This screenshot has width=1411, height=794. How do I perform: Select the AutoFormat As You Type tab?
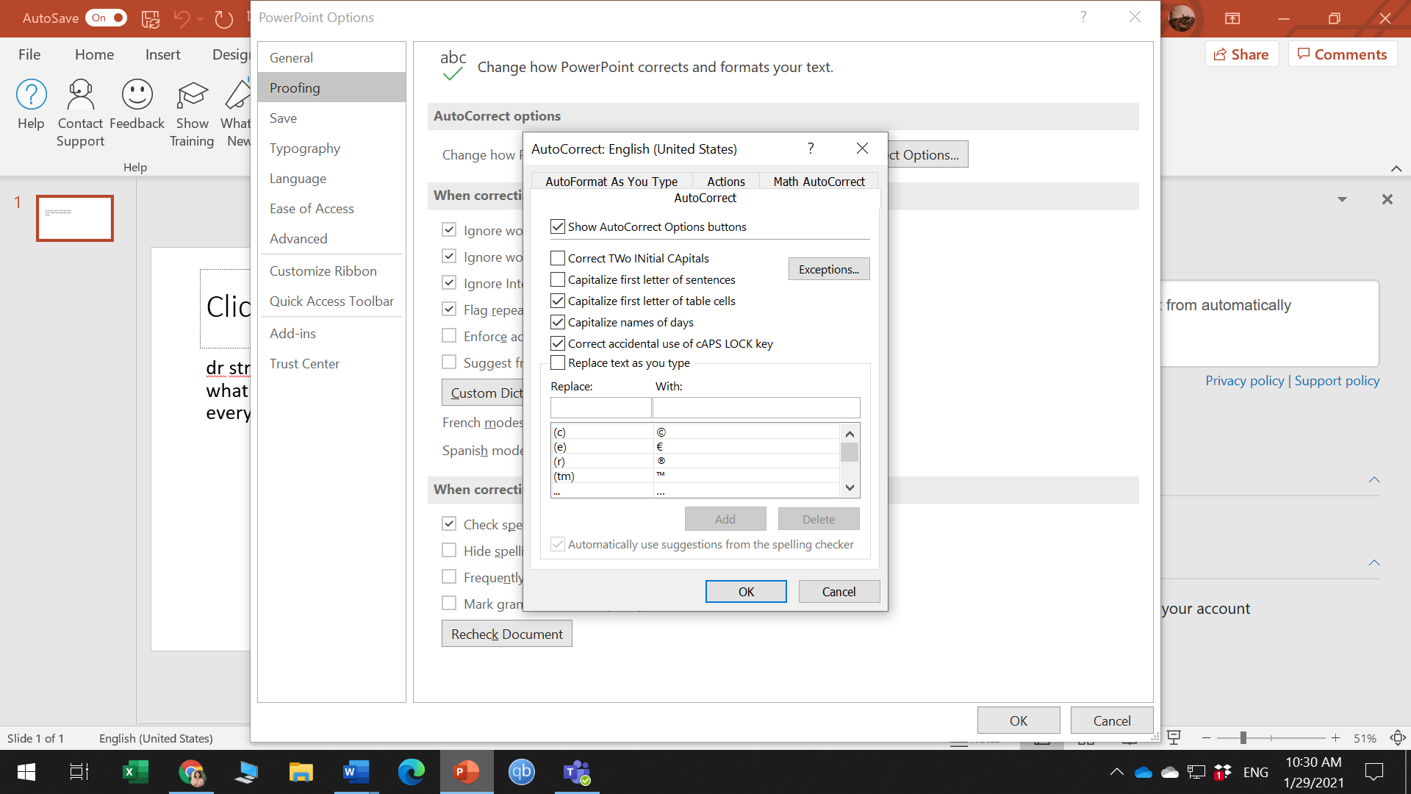(x=611, y=182)
